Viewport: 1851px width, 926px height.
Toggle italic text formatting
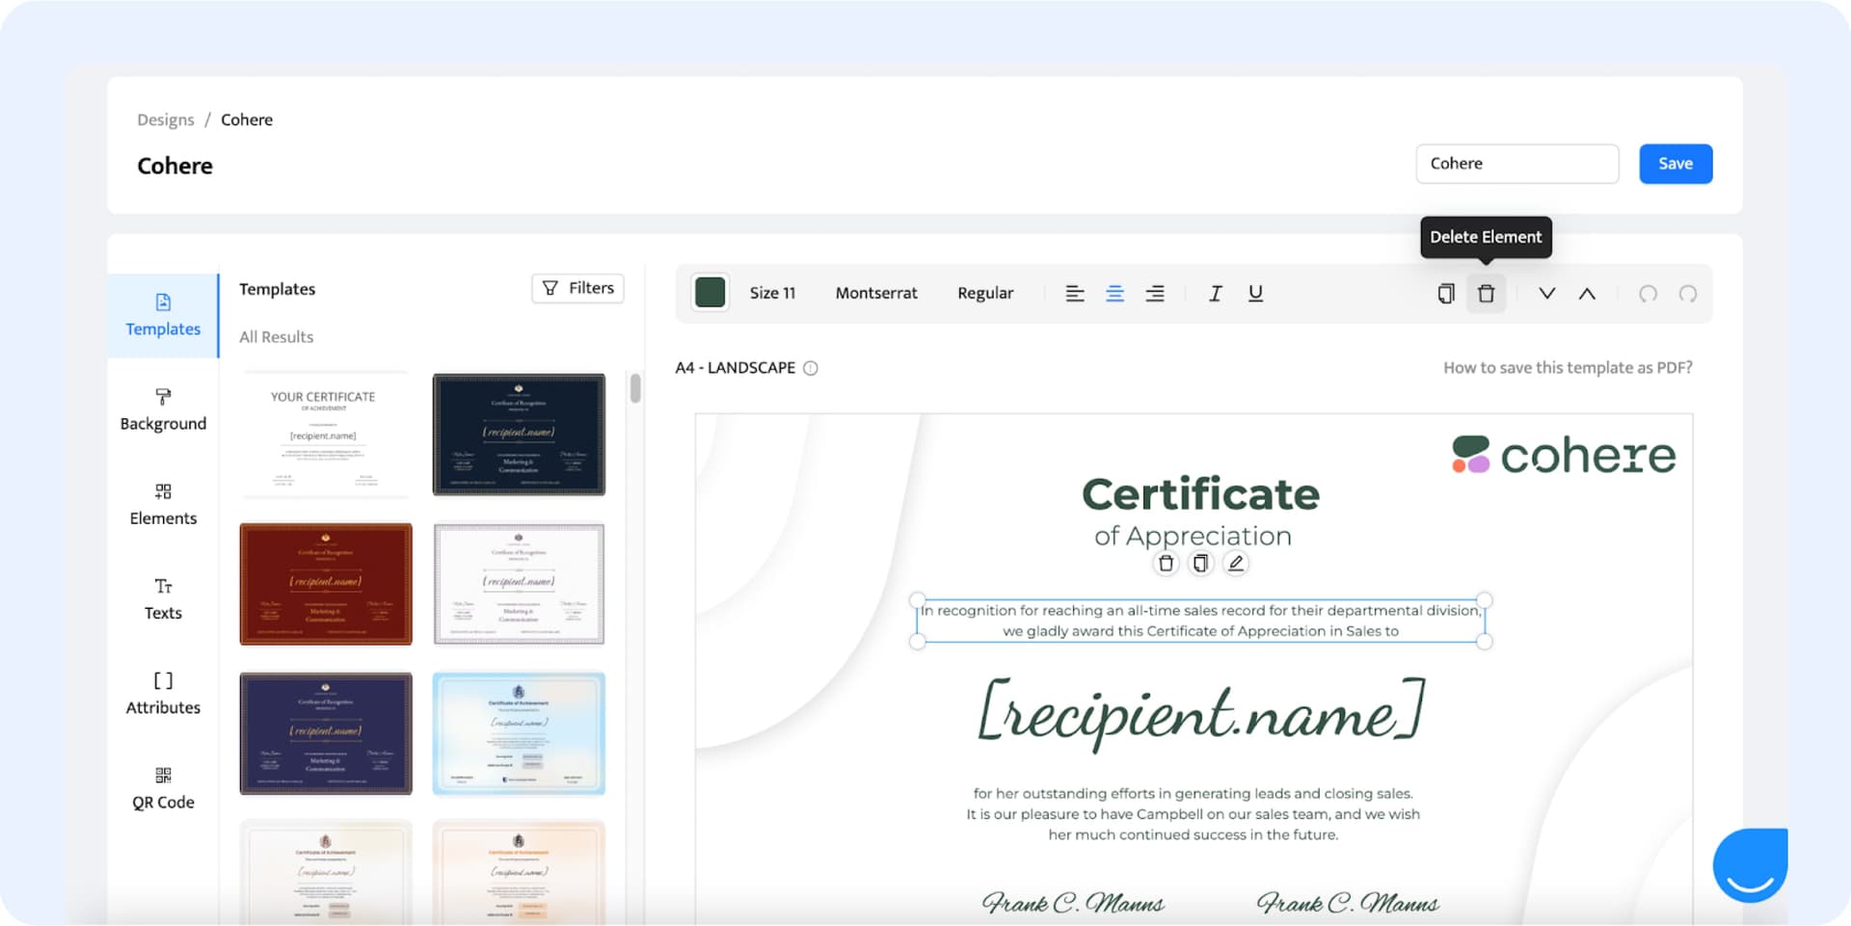[x=1215, y=294]
